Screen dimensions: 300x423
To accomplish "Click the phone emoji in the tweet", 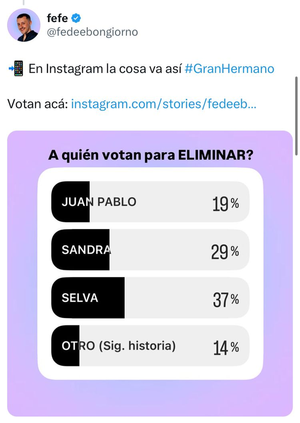I will pos(16,68).
